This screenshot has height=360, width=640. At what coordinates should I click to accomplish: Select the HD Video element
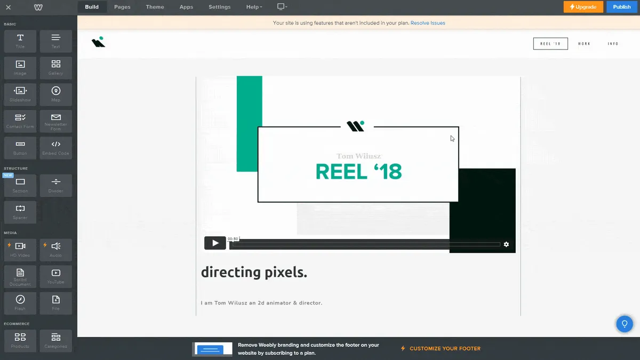(x=20, y=250)
